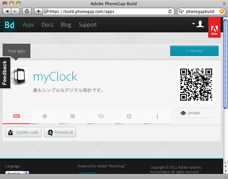Click the scrollbar up arrow

point(226,166)
